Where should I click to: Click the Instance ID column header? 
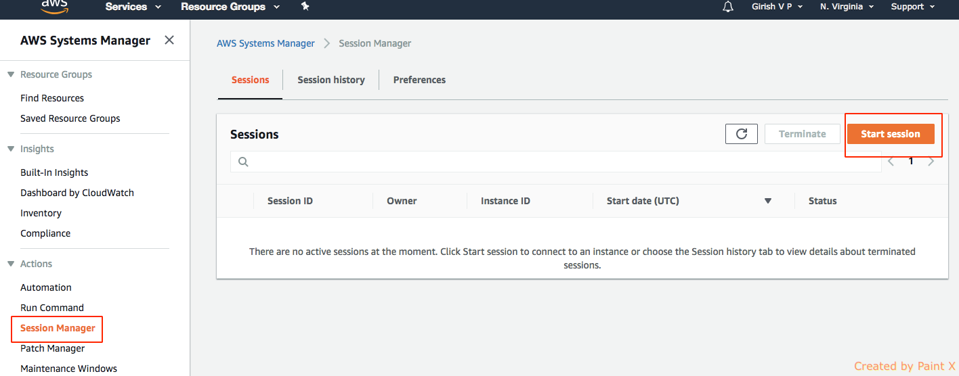point(505,201)
